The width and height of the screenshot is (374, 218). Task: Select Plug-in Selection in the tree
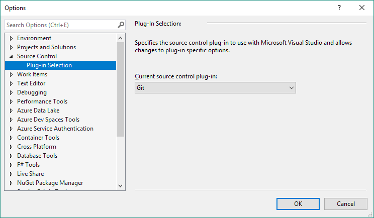click(49, 65)
